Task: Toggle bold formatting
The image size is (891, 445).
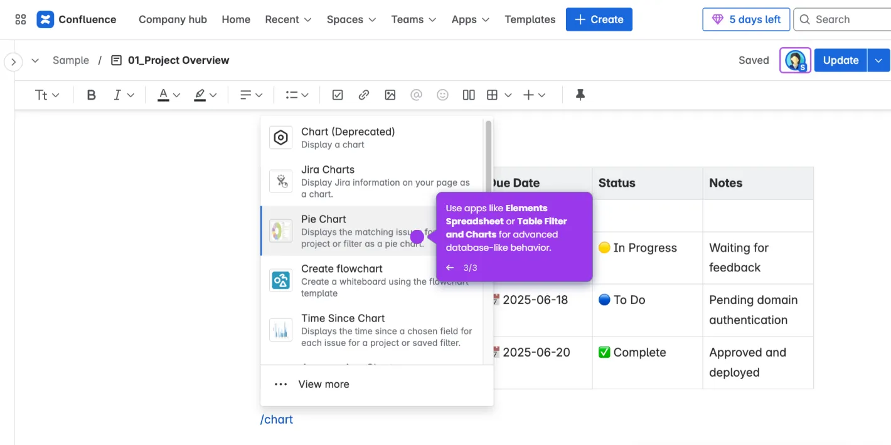Action: 92,95
